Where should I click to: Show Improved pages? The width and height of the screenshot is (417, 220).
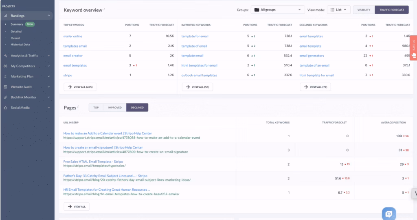[x=114, y=108]
